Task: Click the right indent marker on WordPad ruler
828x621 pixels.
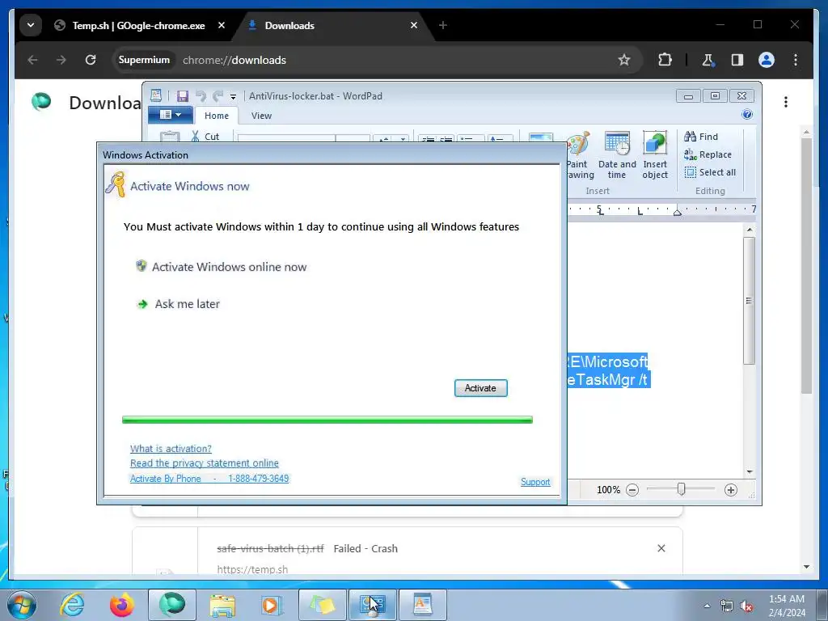Action: click(677, 213)
